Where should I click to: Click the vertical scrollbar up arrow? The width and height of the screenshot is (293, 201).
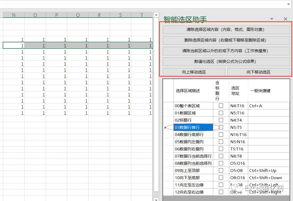click(x=156, y=15)
